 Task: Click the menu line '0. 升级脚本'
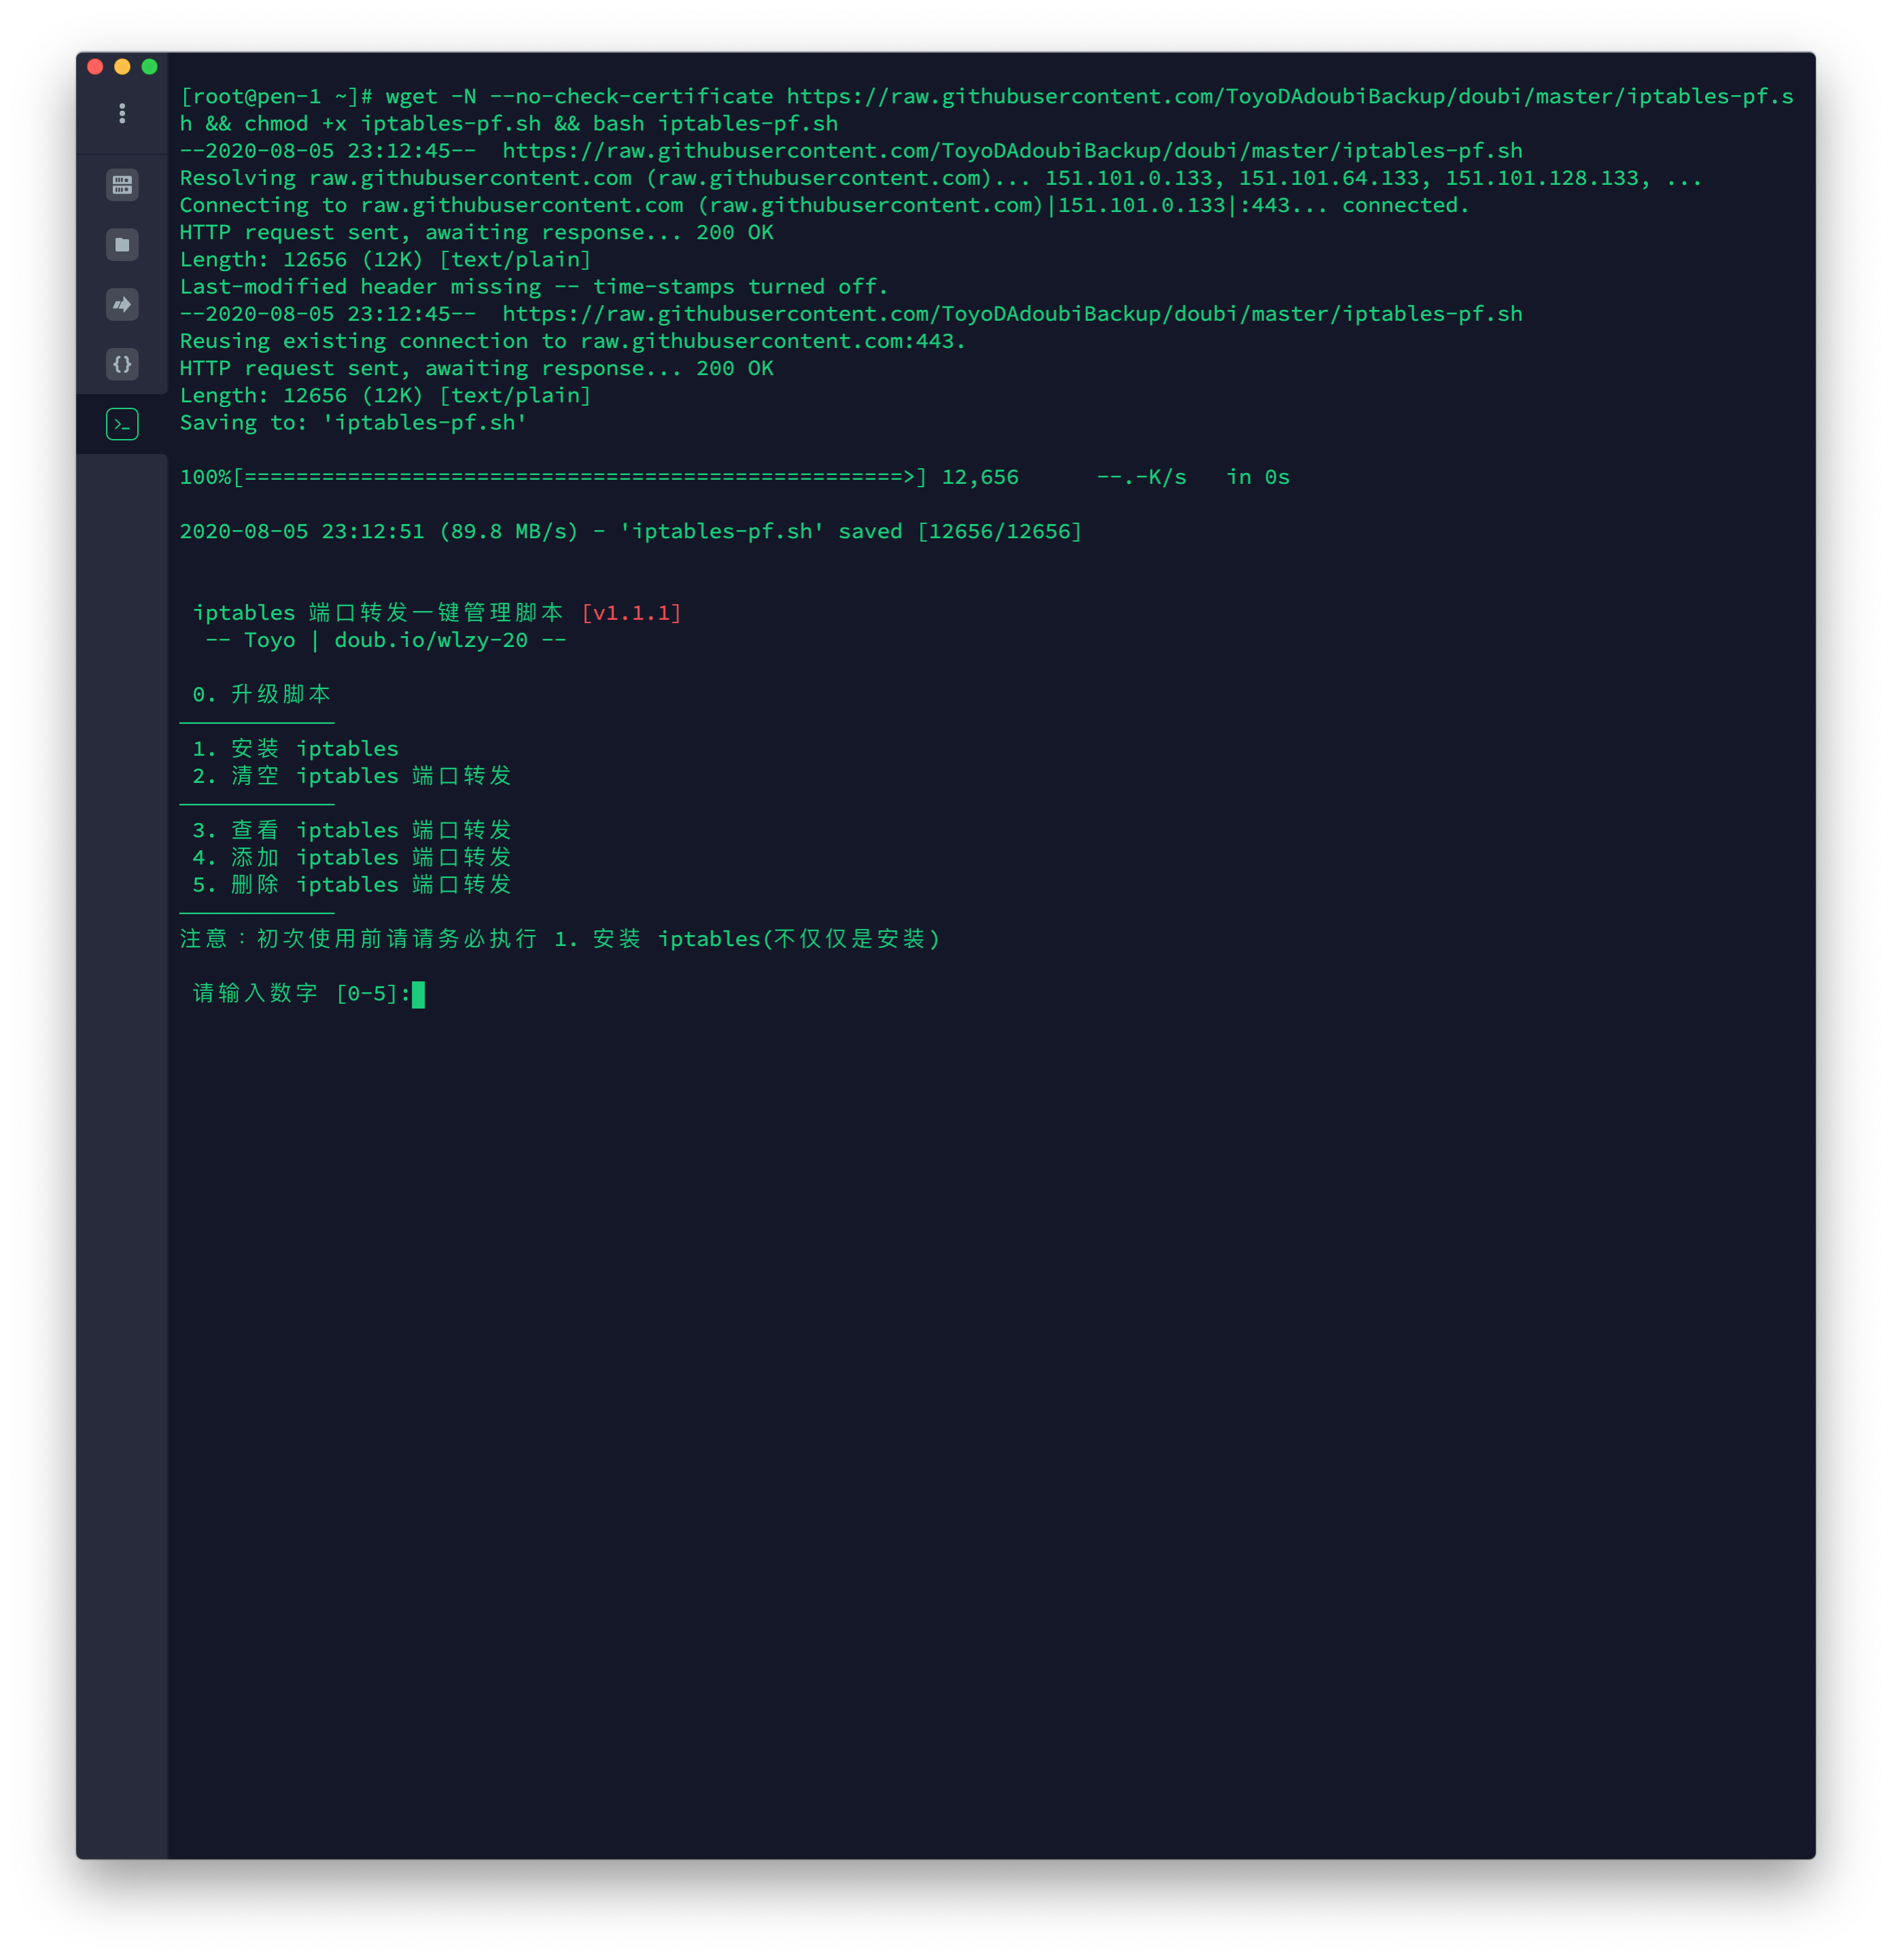point(261,694)
